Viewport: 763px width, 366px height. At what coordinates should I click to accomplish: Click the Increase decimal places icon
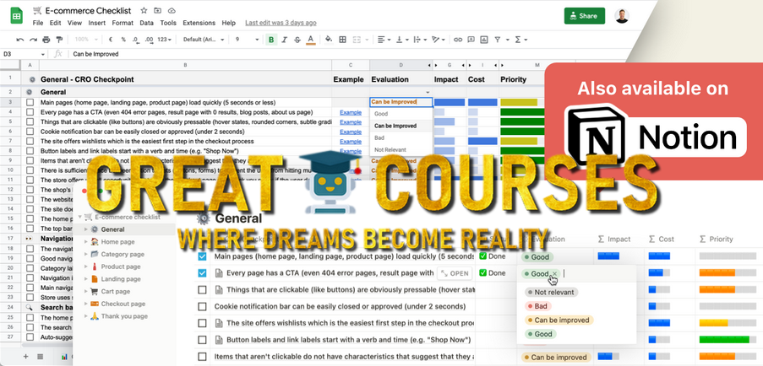[150, 40]
